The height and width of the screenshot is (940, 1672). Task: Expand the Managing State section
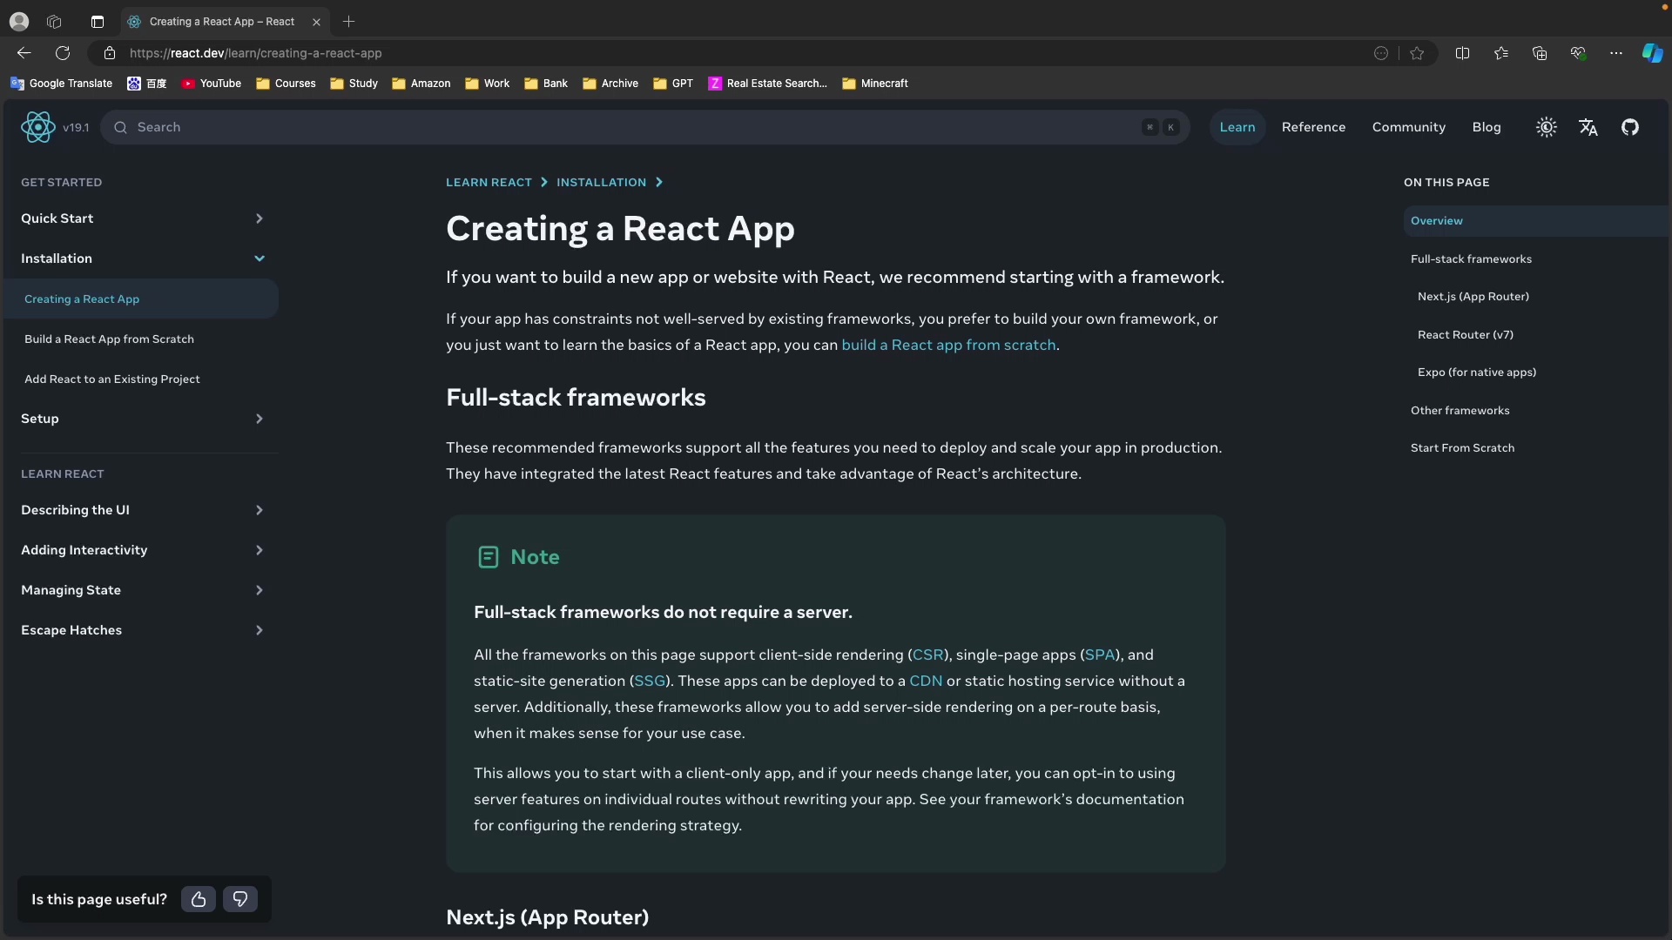141,590
